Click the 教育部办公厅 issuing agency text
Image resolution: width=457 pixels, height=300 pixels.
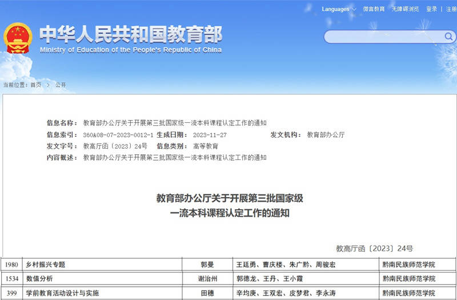pos(326,135)
